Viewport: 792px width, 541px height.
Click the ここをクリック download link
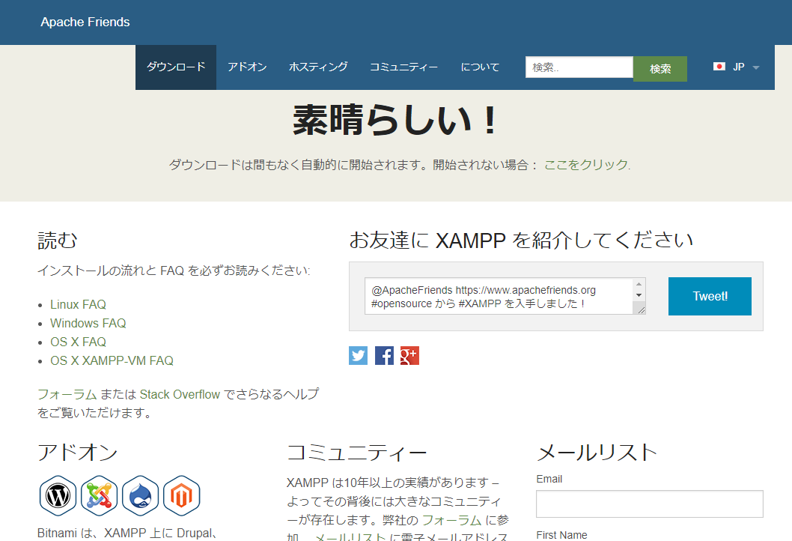586,165
